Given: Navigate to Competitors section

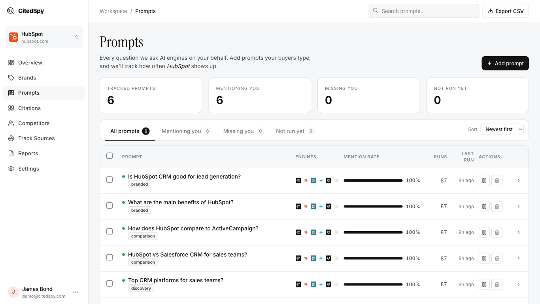Looking at the screenshot, I should point(44,123).
